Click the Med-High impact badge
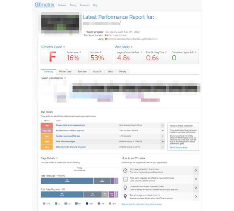The height and width of the screenshot is (211, 234). tap(47, 131)
